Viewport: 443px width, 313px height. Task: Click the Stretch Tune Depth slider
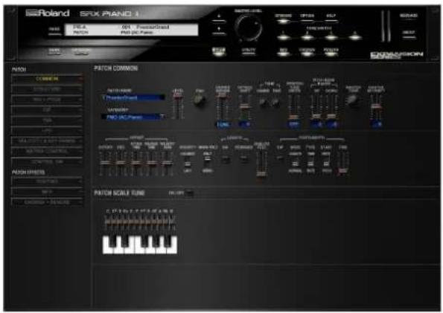[x=294, y=107]
